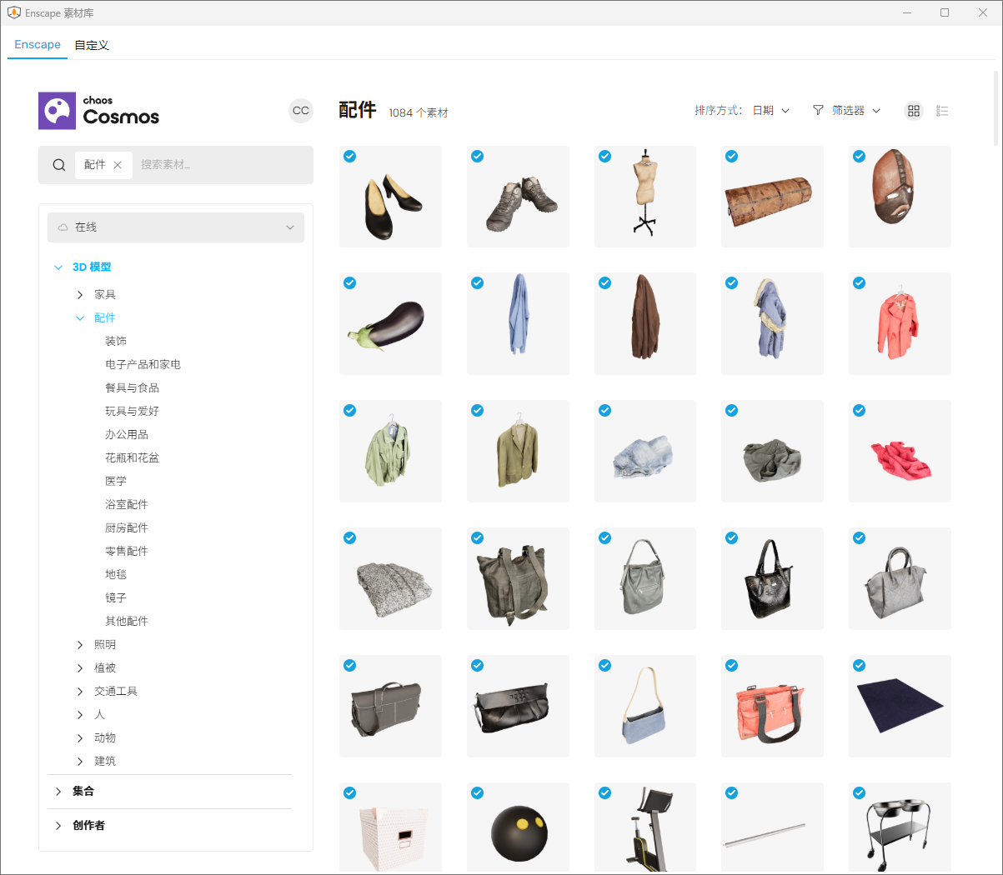
Task: Click the Chaos Cosmos logo
Action: click(x=99, y=111)
